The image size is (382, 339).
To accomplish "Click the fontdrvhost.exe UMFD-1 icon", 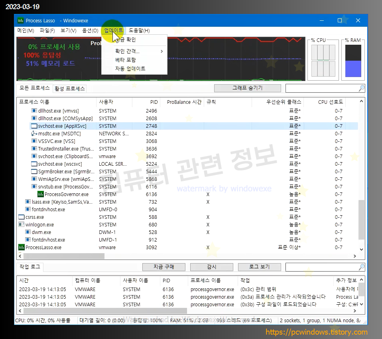I will [x=28, y=240].
